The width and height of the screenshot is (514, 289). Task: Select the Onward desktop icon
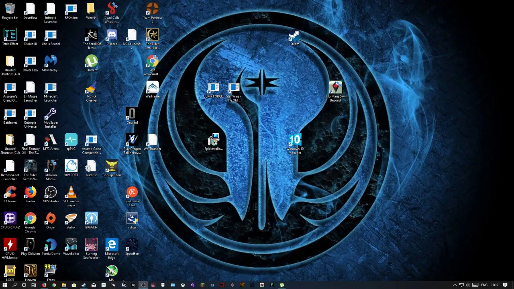click(x=132, y=116)
